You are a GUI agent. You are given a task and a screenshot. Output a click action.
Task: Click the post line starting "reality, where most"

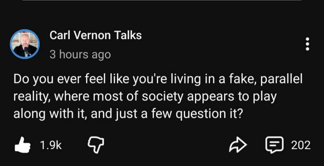pos(145,96)
